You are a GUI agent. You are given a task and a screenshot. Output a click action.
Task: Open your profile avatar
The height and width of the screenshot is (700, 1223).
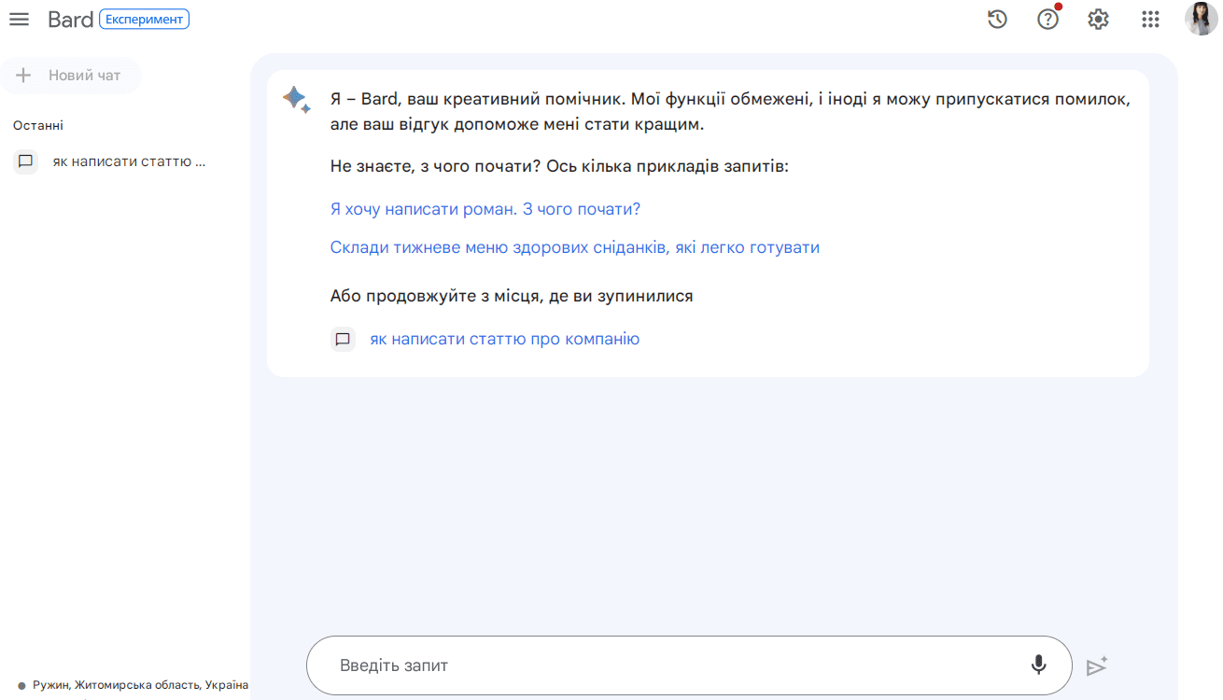pos(1200,19)
